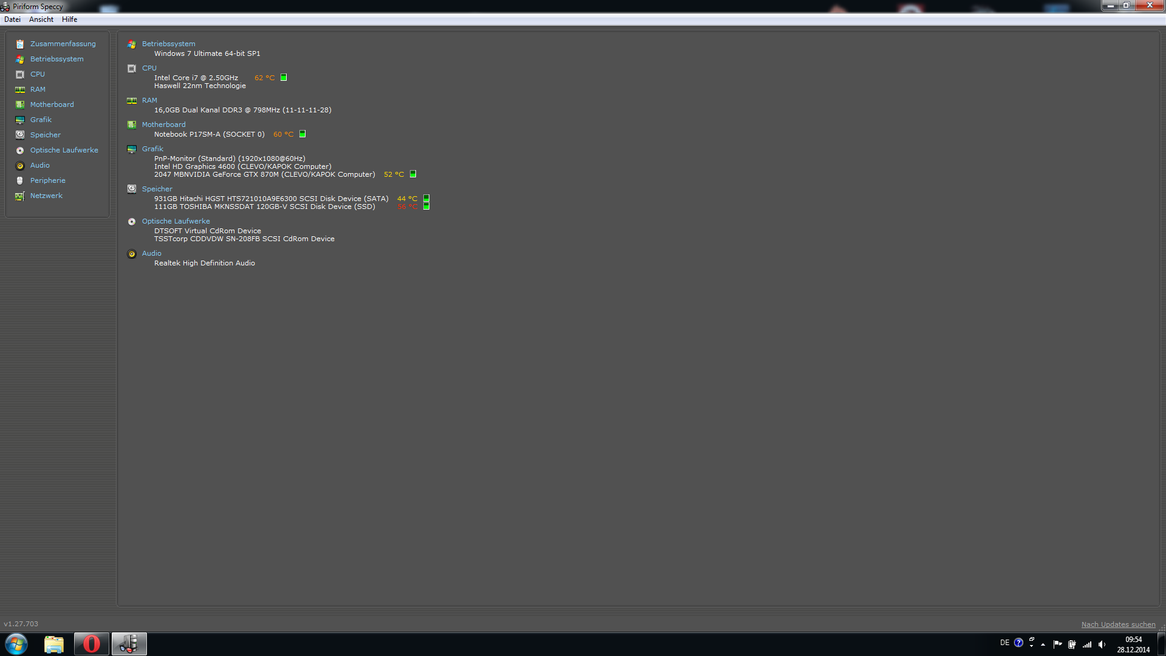Click the green CPU temperature indicator

pos(284,78)
